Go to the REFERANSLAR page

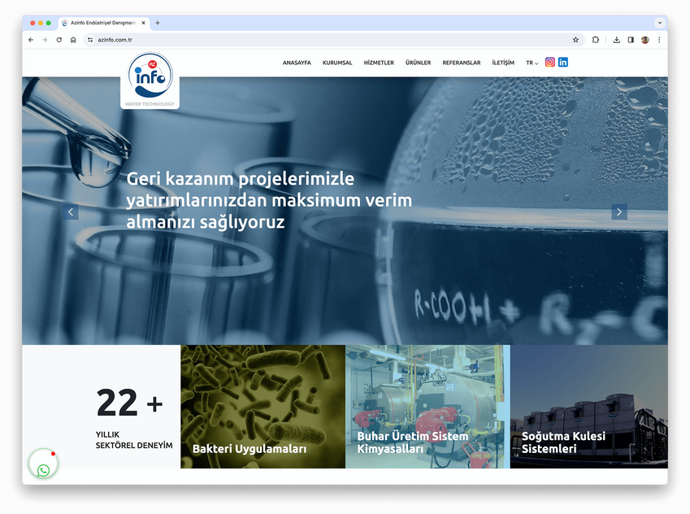pyautogui.click(x=461, y=63)
